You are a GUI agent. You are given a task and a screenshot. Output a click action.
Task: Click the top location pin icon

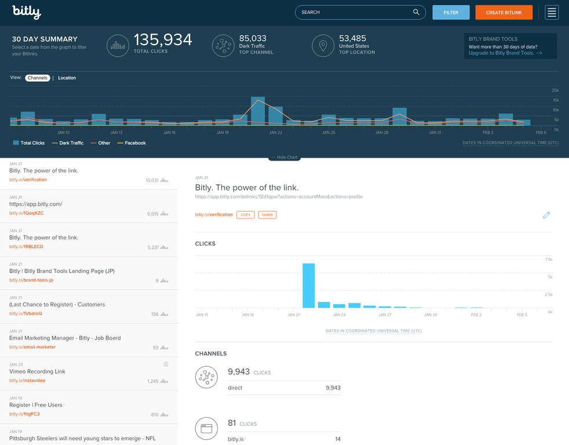(x=323, y=46)
